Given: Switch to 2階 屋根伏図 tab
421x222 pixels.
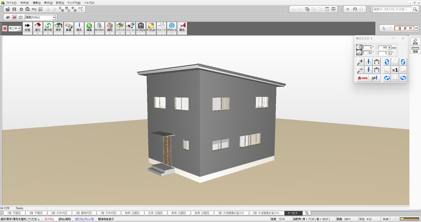Looking at the screenshot, I should point(84,213).
